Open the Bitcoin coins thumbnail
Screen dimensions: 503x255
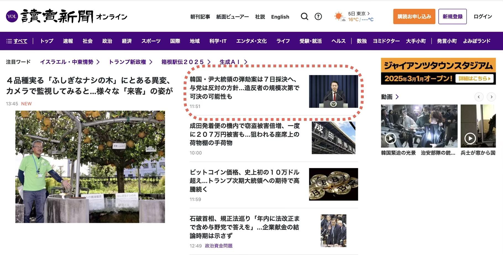point(333,184)
